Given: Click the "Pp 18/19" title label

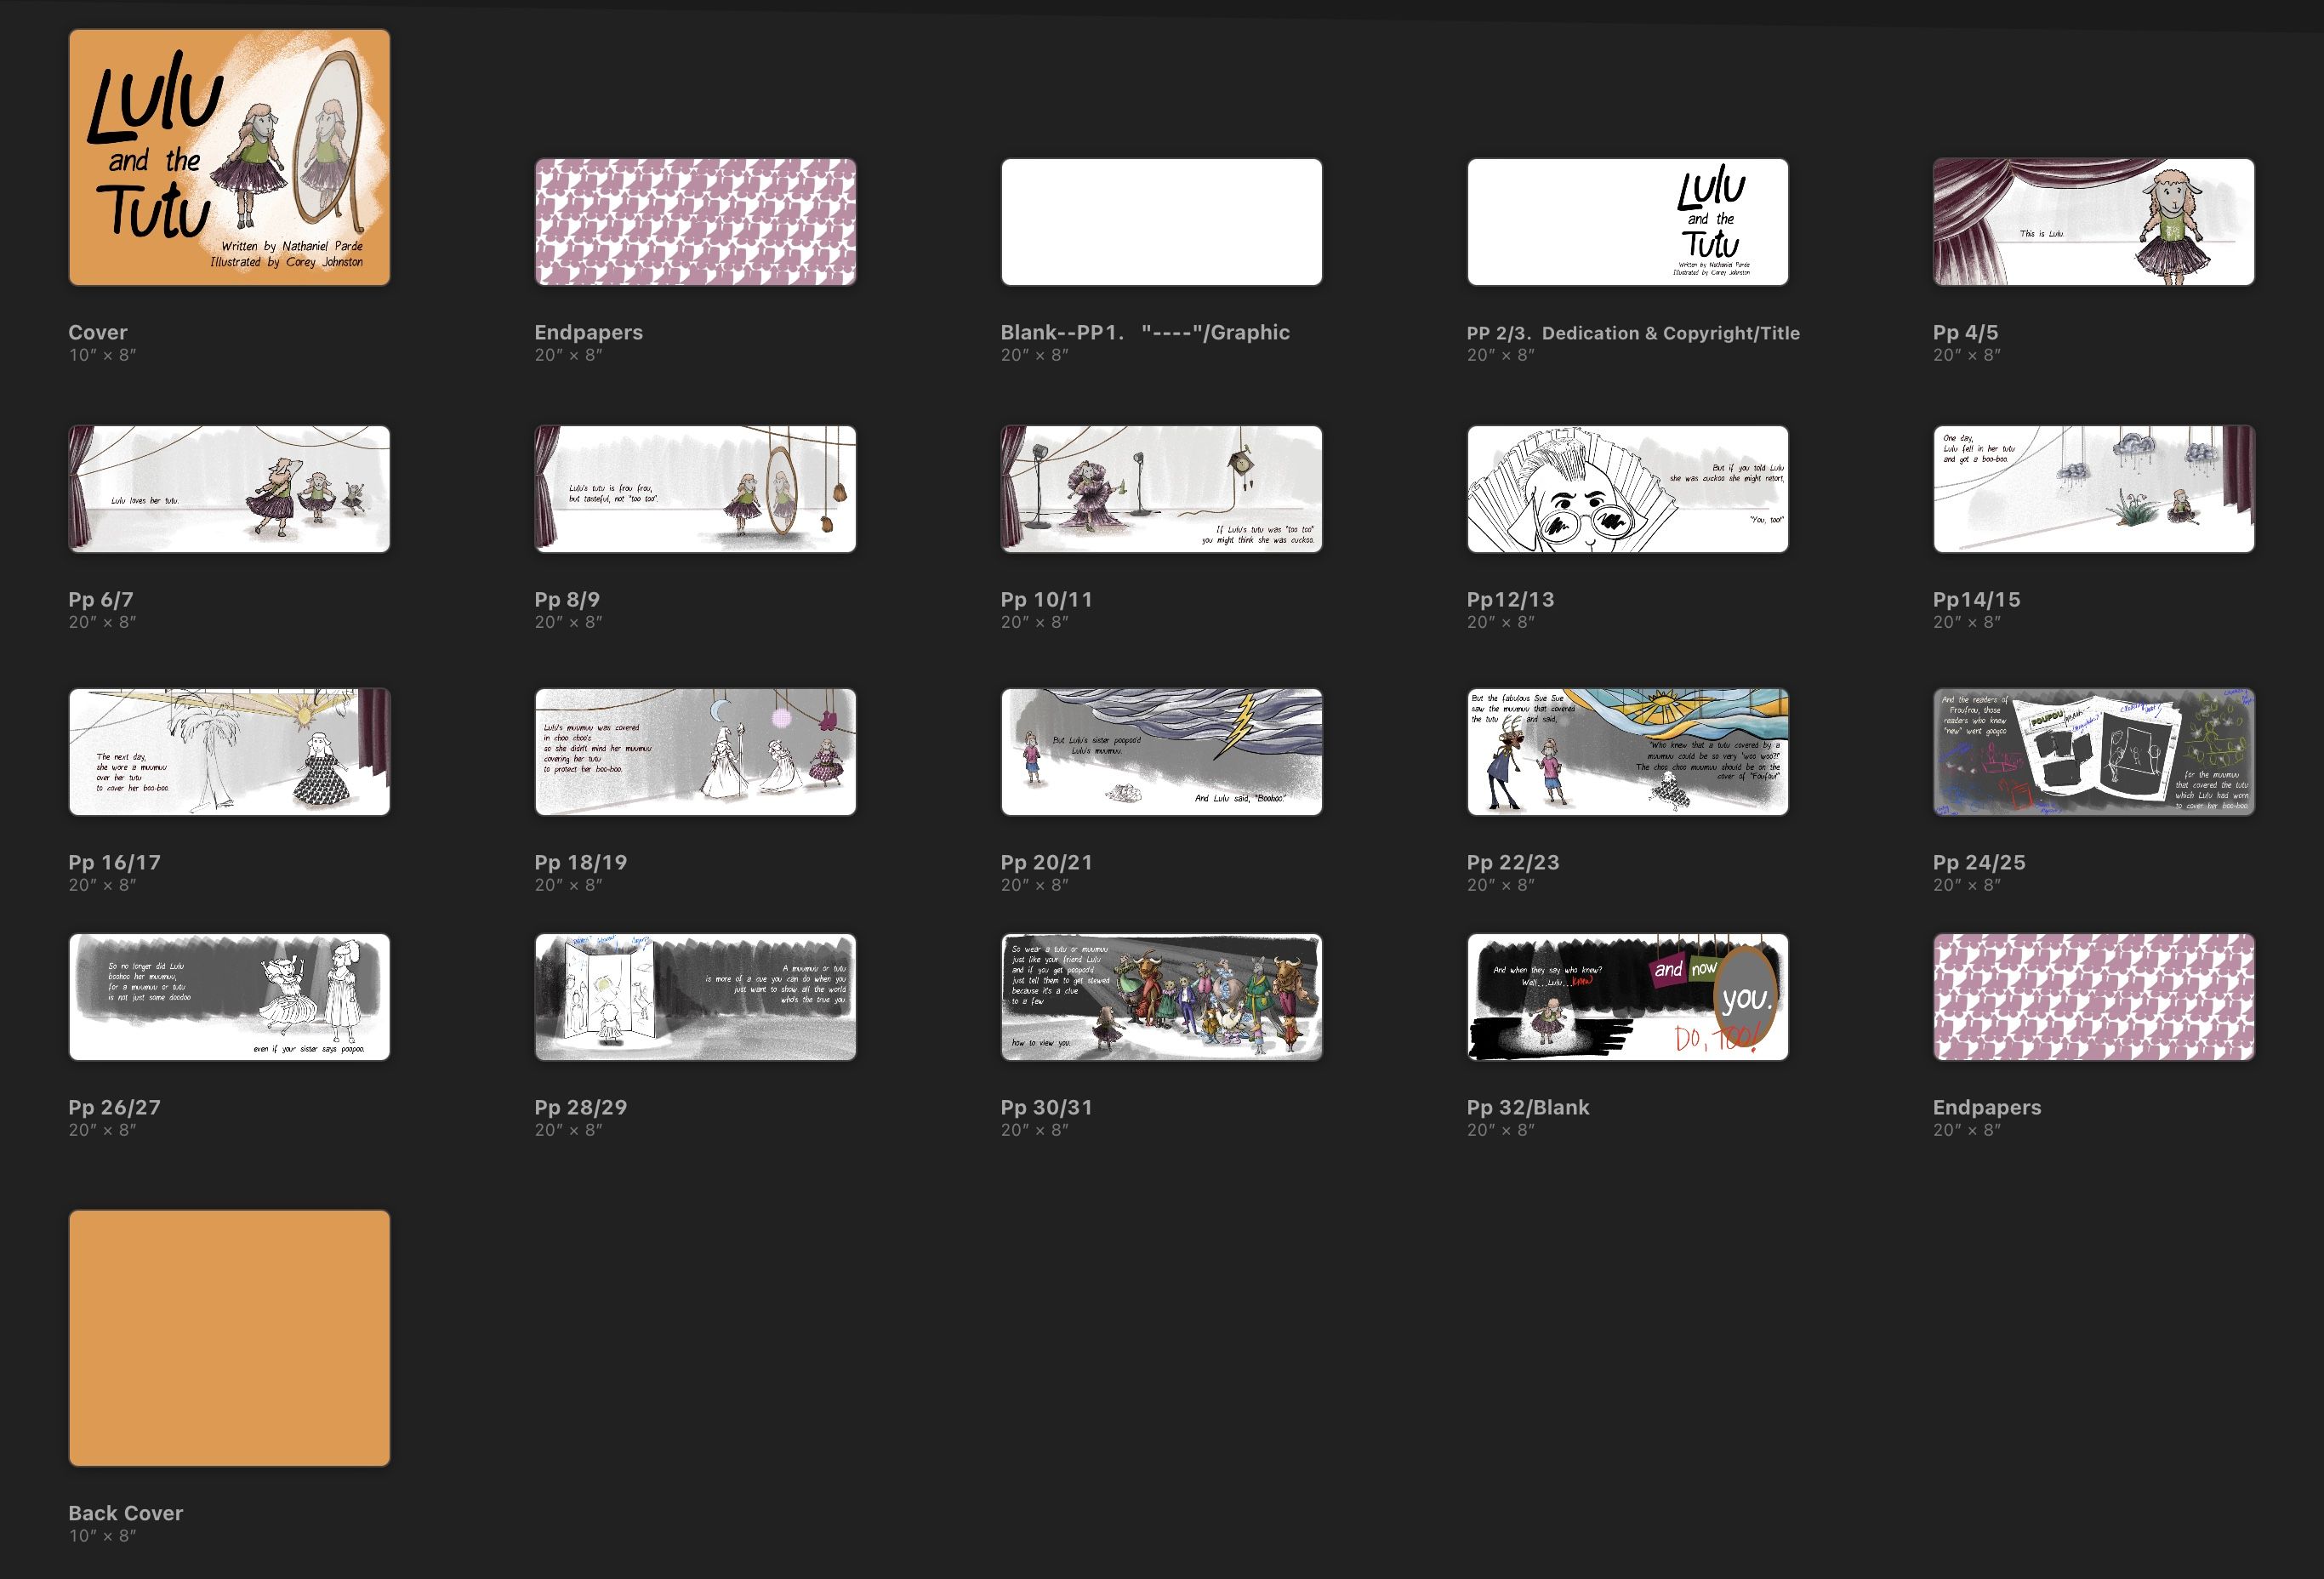Looking at the screenshot, I should tap(580, 862).
